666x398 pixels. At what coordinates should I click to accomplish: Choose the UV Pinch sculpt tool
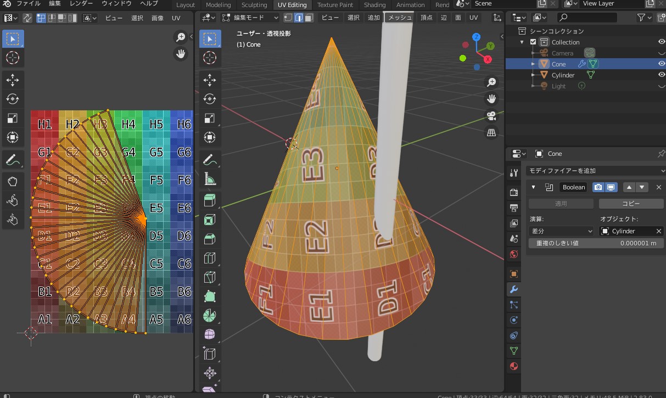13,220
